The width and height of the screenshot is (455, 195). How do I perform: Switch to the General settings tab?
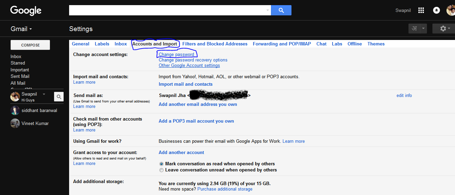pos(80,44)
